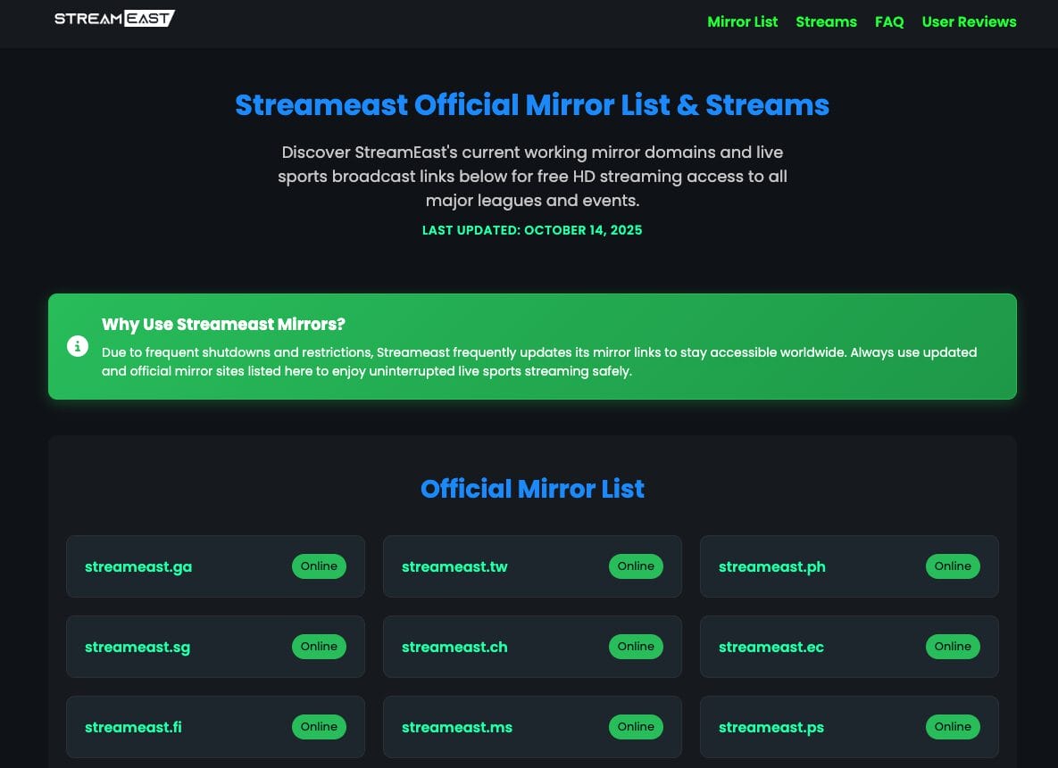The image size is (1058, 768).
Task: Click the 'Official Mirror List' heading
Action: click(x=532, y=489)
